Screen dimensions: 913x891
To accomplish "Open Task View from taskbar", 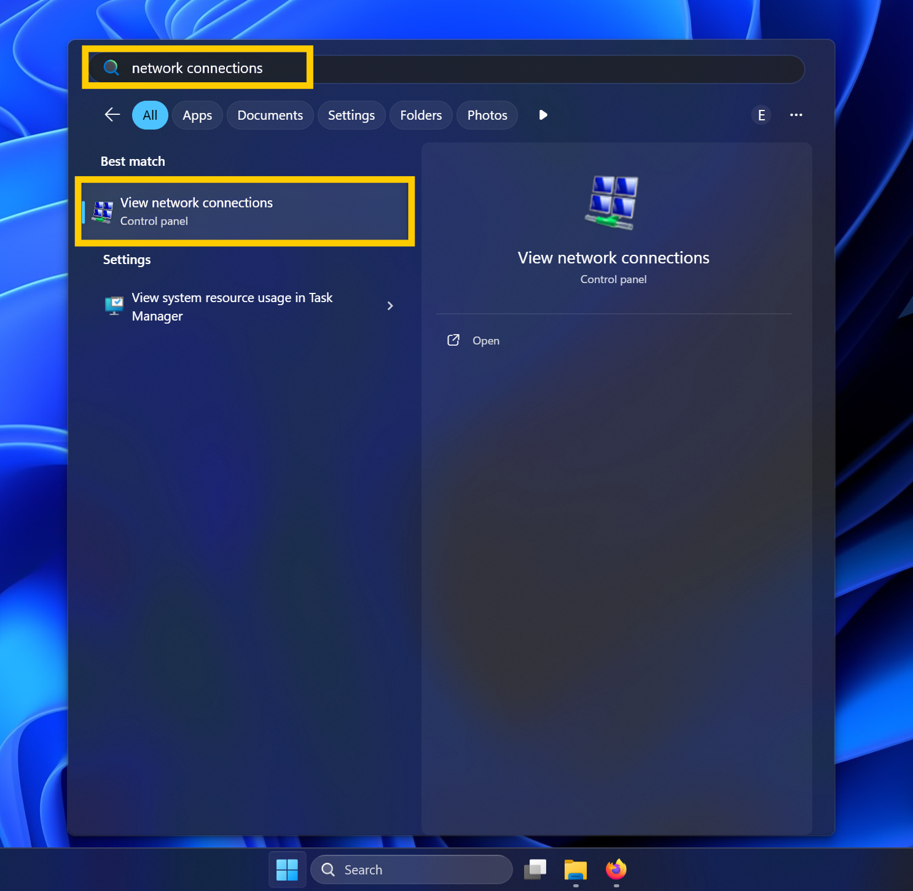I will click(x=535, y=870).
